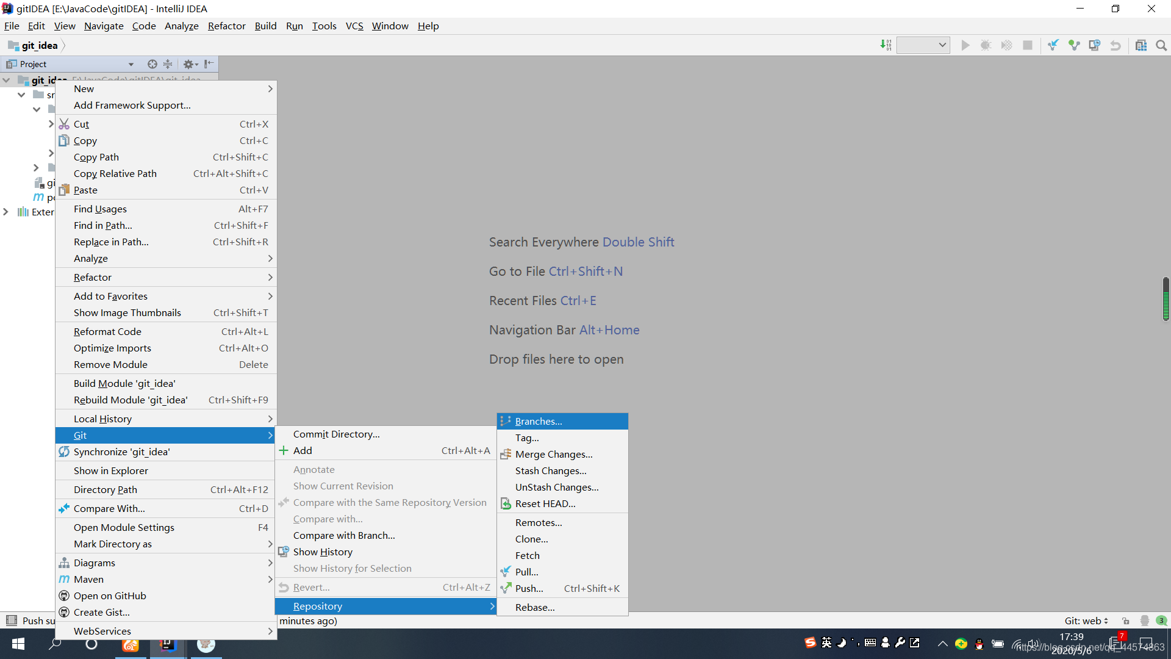Viewport: 1171px width, 659px height.
Task: Select Branches... in Repository submenu
Action: pos(562,422)
